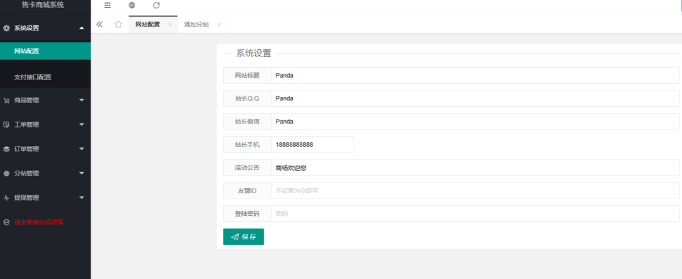Click the pulse icon beside 提现管理
The width and height of the screenshot is (682, 279).
[x=7, y=197]
